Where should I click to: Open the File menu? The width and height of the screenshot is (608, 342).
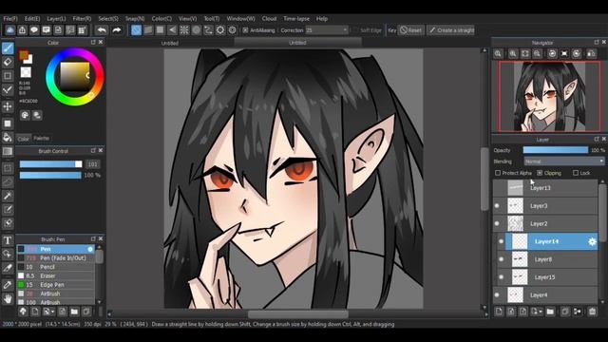coord(10,19)
